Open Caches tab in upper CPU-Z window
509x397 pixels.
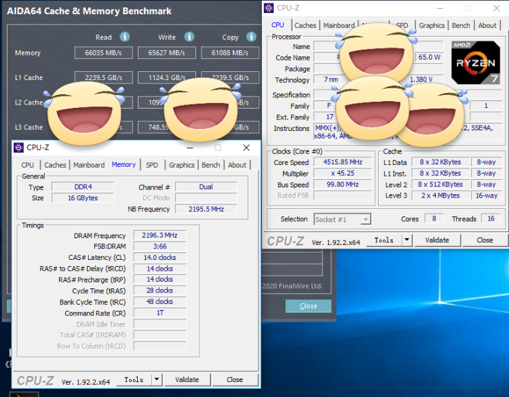tap(305, 25)
